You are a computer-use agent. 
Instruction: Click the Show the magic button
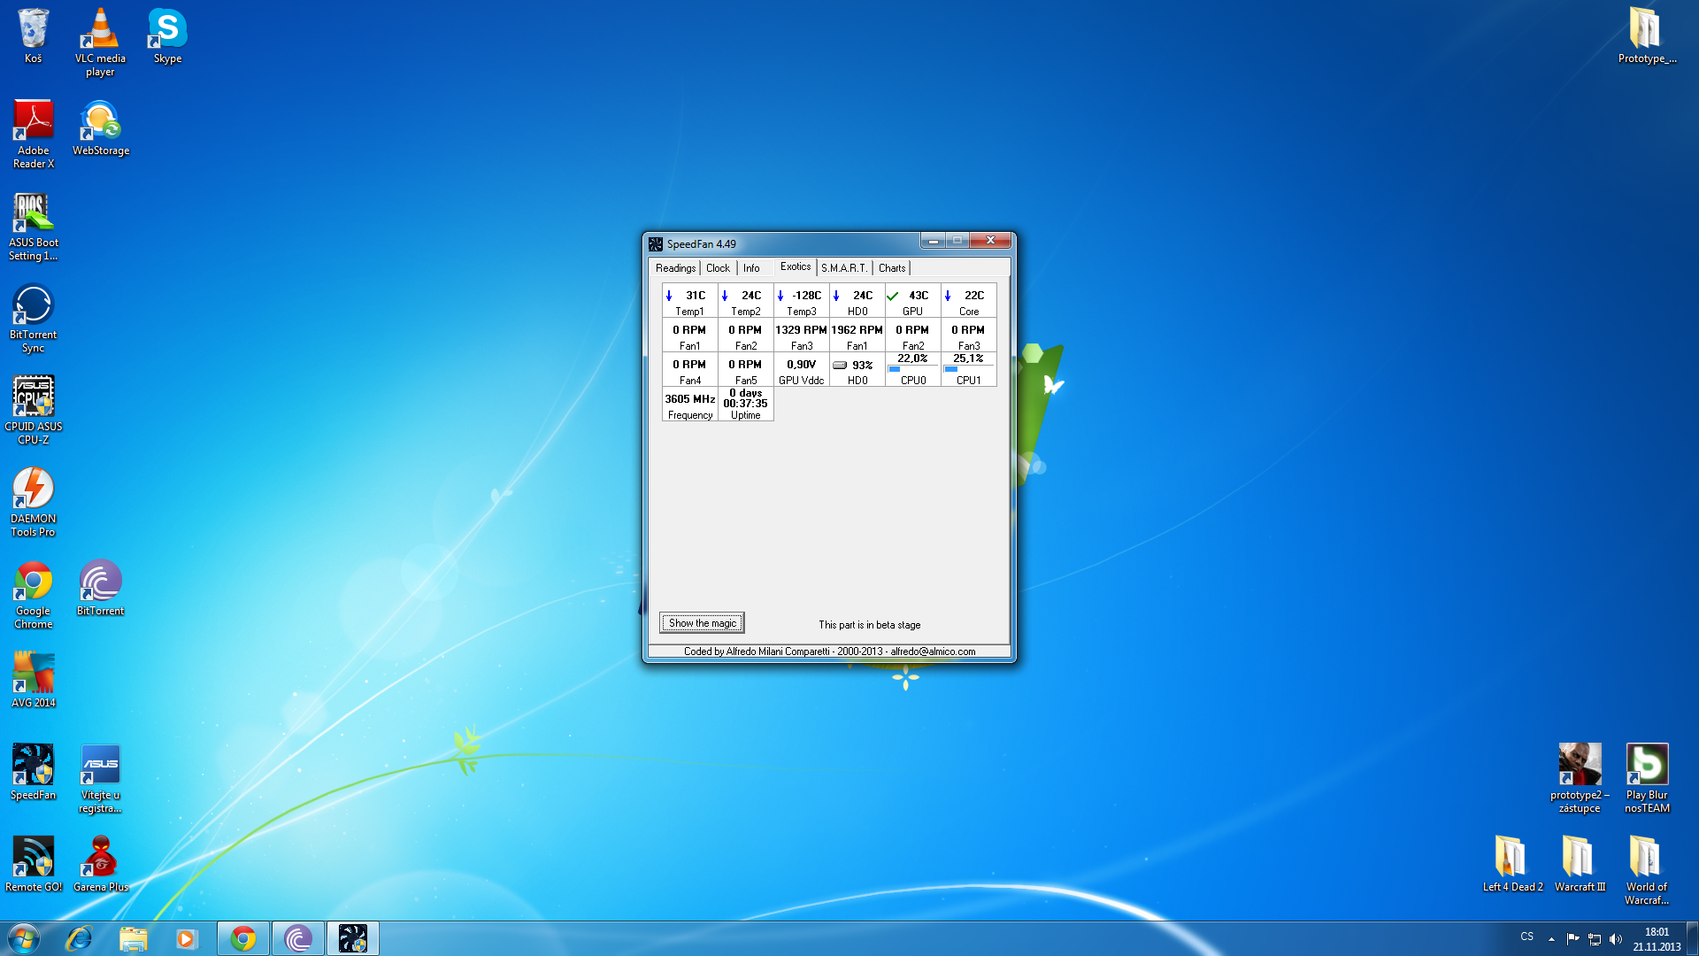click(702, 623)
